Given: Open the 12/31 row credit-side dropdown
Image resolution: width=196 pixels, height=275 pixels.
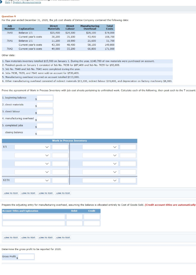Looking at the screenshot, I should click(100, 180).
